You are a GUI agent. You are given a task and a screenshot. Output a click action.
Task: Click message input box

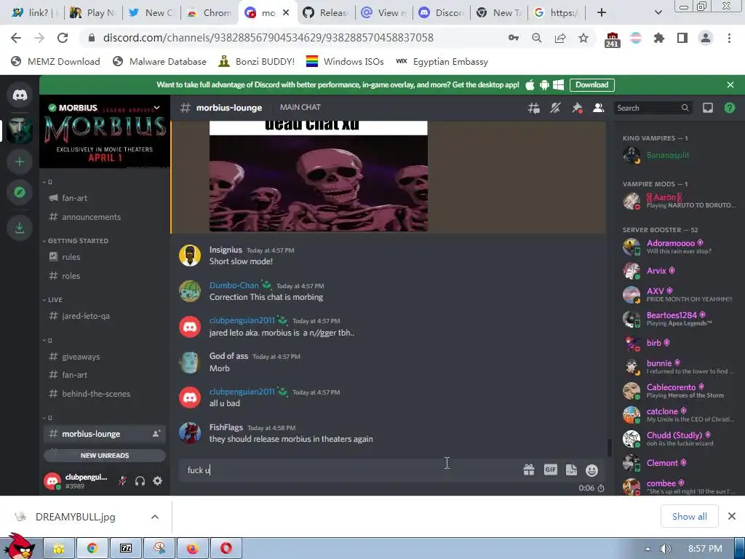[x=351, y=470]
